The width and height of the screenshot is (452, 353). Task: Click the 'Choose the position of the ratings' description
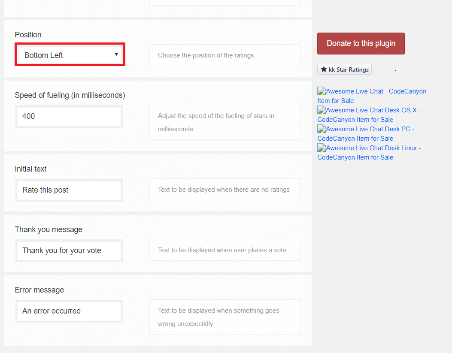point(206,55)
